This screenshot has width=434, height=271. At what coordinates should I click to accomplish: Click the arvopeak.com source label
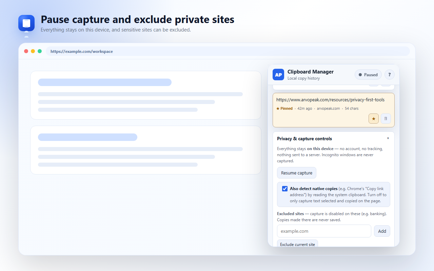point(328,108)
